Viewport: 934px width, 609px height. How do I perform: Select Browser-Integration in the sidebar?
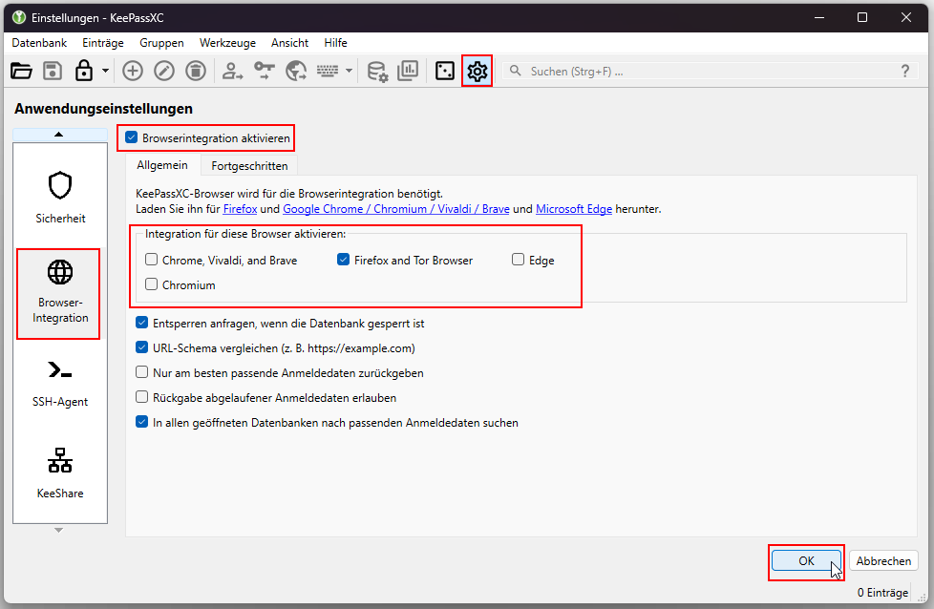coord(60,293)
